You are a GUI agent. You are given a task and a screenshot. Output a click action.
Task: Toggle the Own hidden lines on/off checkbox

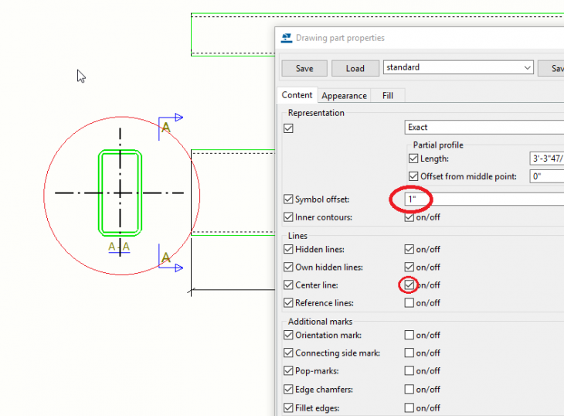(409, 267)
